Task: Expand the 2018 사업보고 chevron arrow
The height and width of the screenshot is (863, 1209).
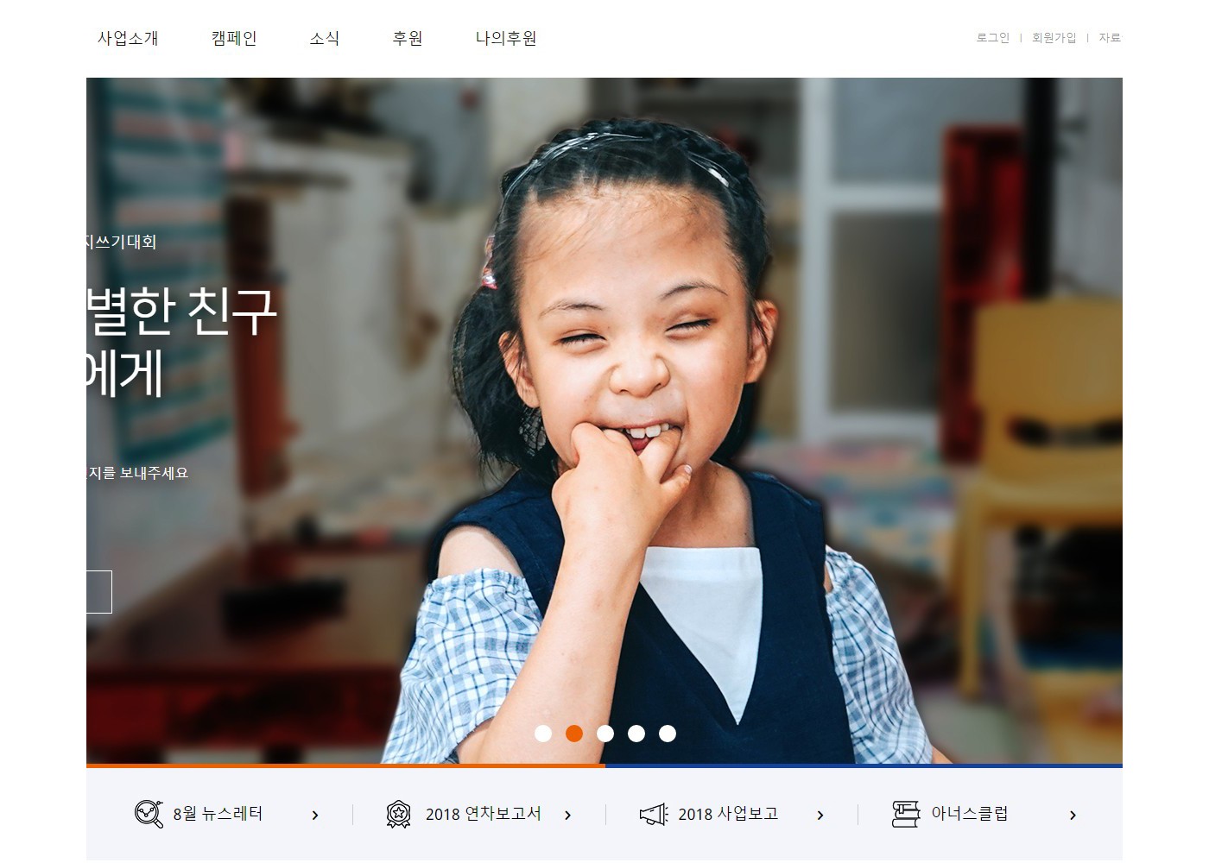Action: pos(820,815)
